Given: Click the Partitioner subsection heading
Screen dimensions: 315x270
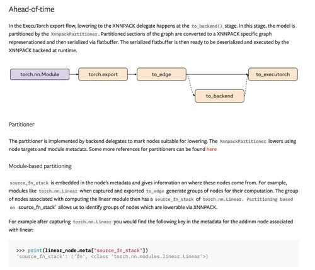Looking at the screenshot, I should [x=21, y=125].
